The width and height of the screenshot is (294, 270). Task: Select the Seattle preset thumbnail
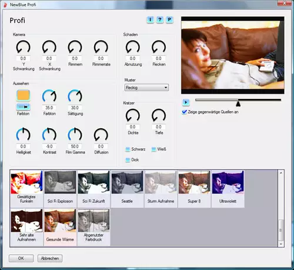(127, 182)
